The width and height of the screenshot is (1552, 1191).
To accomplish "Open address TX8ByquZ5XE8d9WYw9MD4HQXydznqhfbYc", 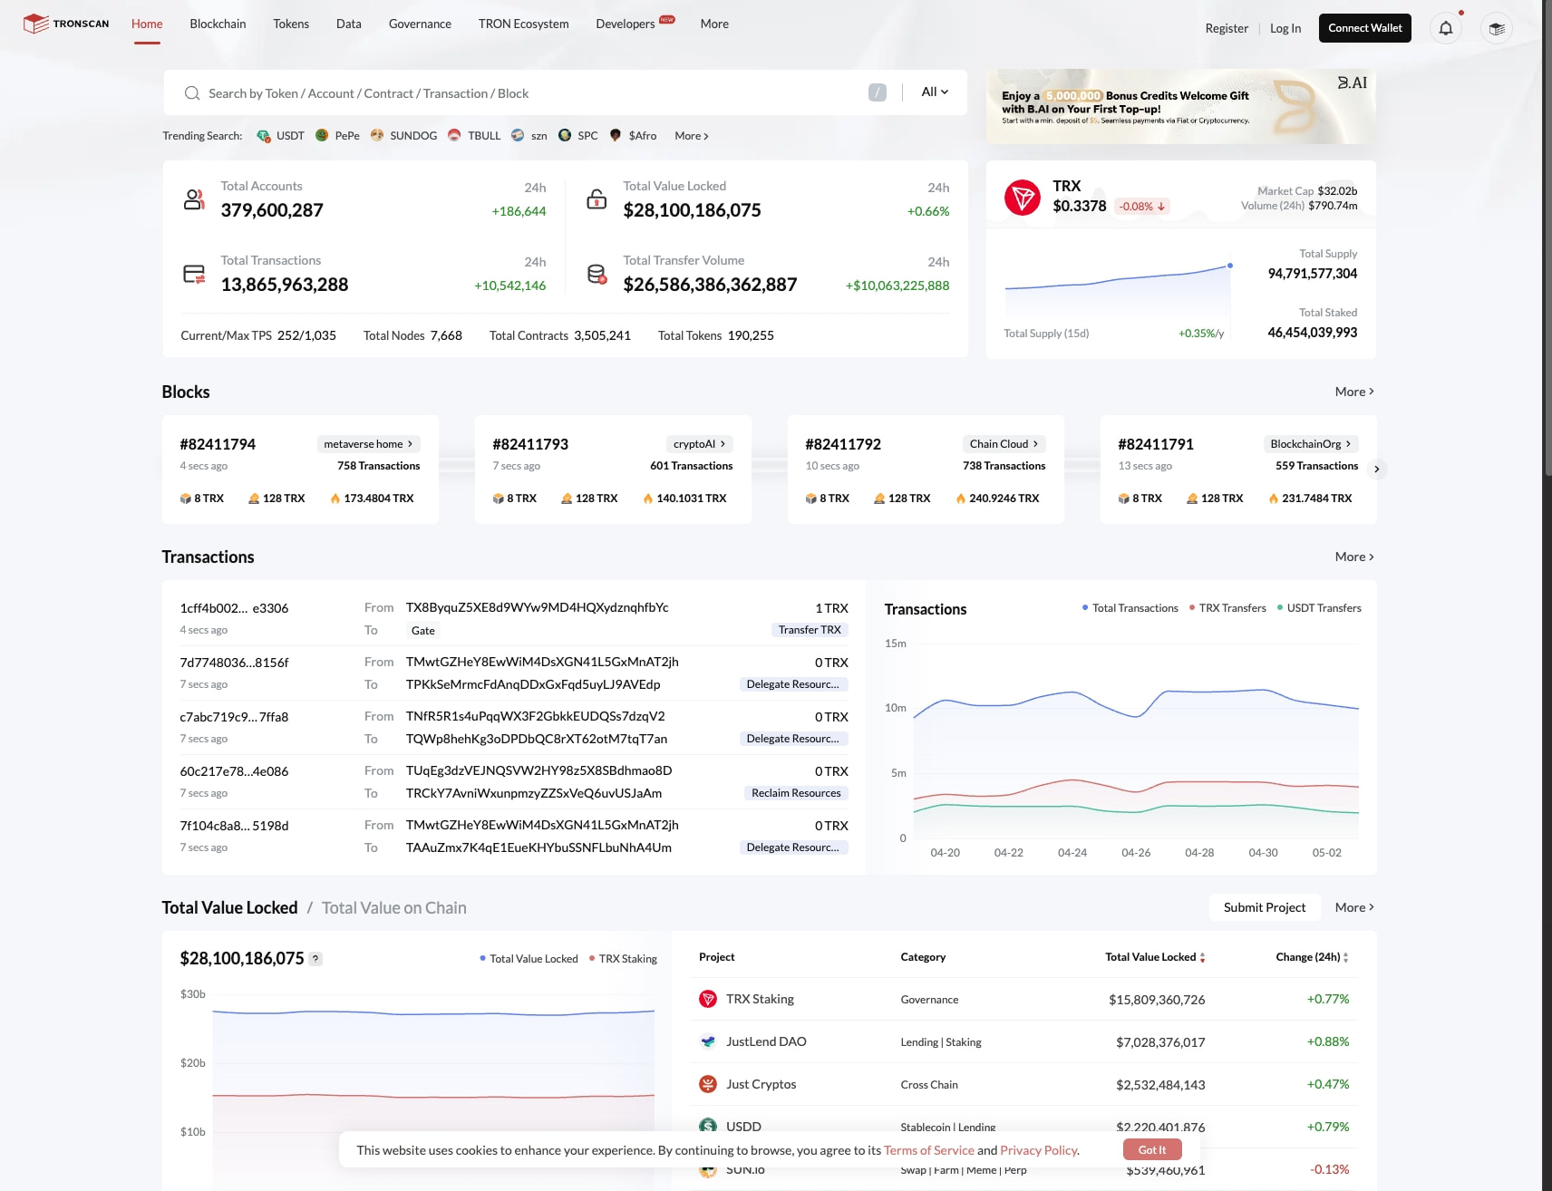I will tap(538, 607).
